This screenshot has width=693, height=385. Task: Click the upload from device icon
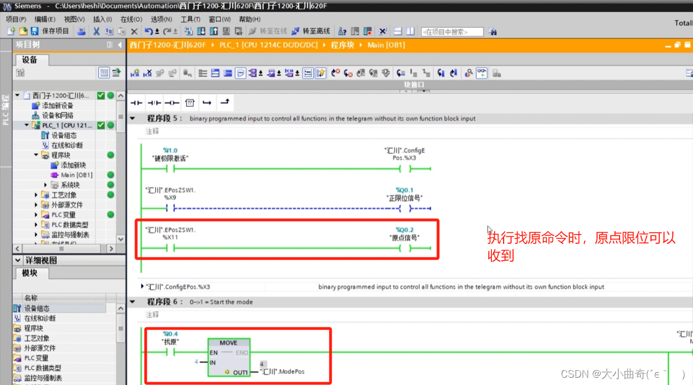pos(213,31)
